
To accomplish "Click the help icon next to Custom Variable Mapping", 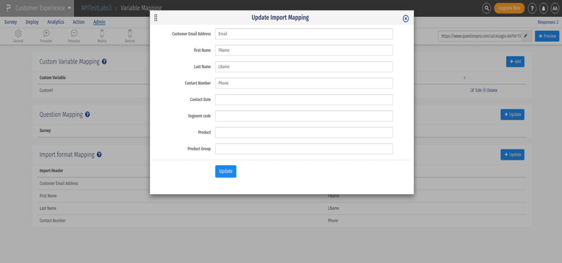I will click(104, 62).
